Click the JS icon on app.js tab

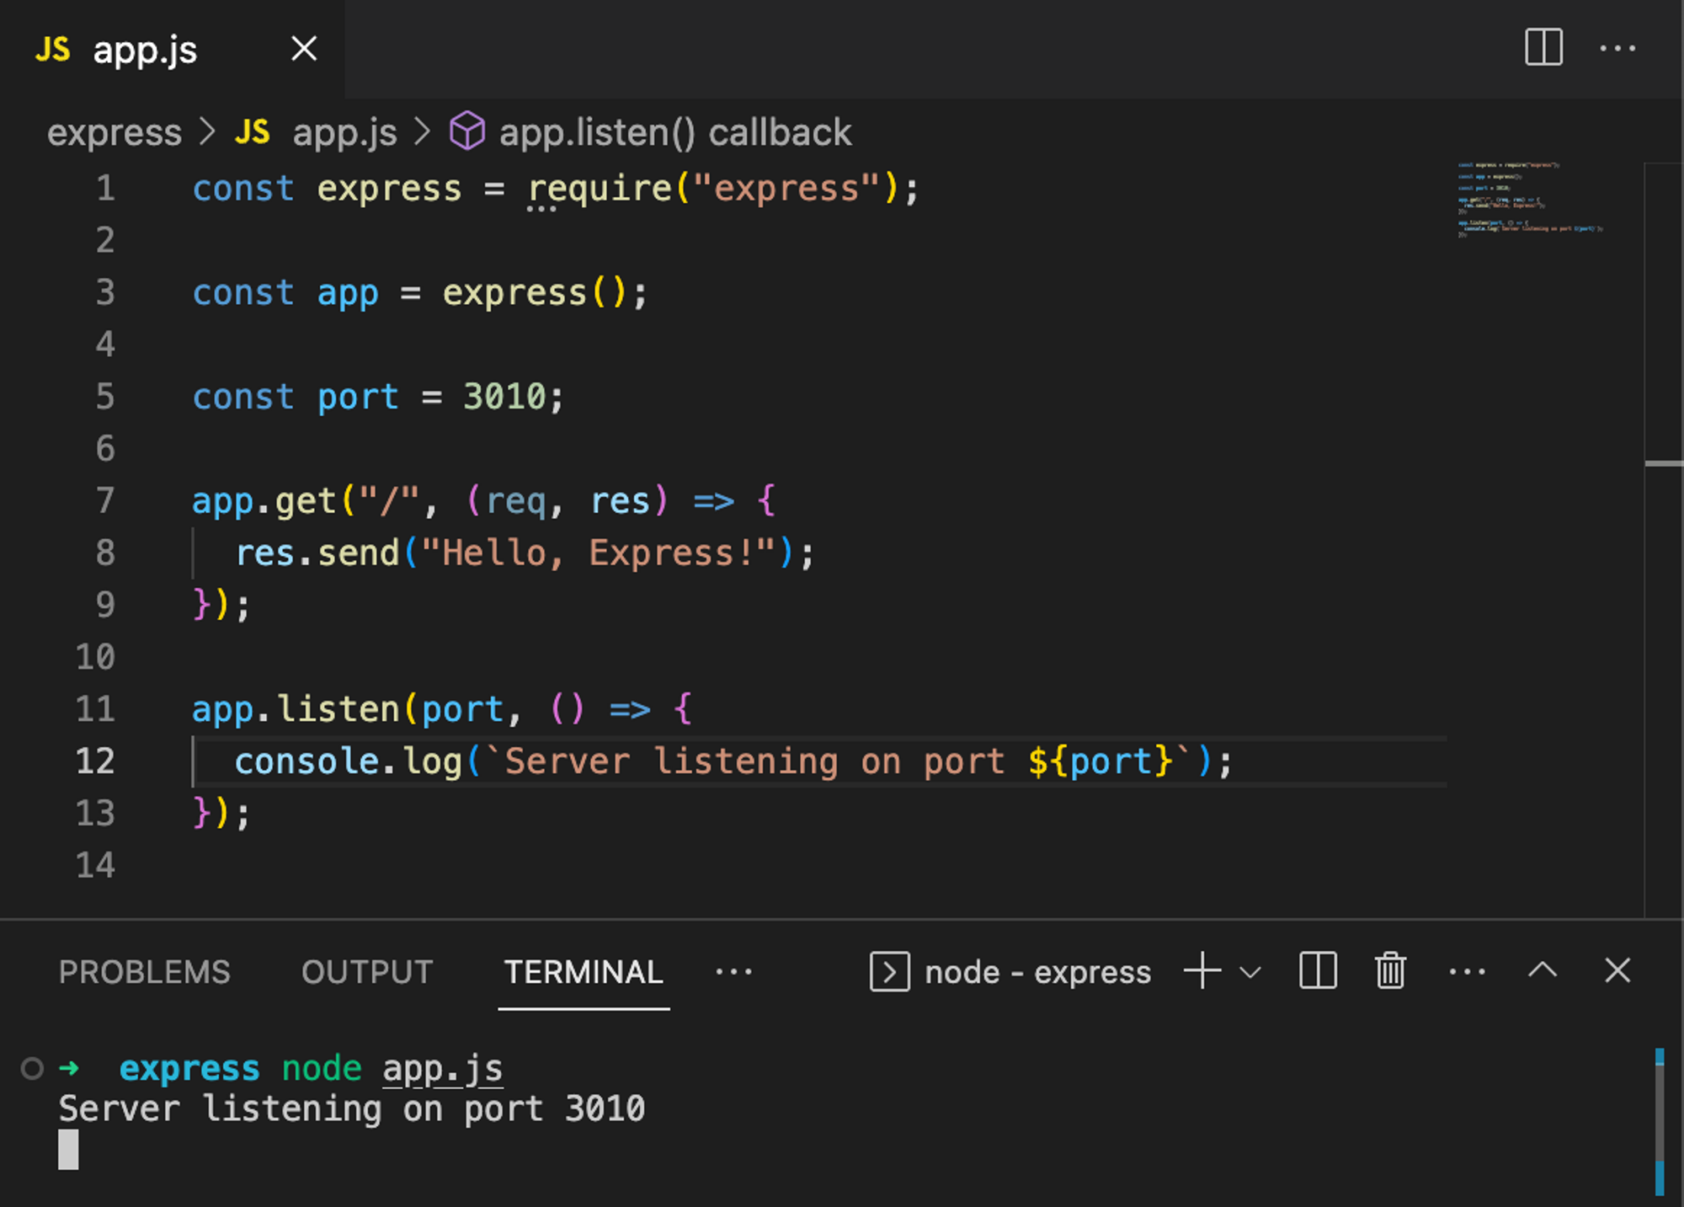click(53, 50)
